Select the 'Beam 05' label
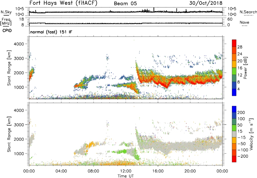This screenshot has width=257, height=178. [x=125, y=4]
